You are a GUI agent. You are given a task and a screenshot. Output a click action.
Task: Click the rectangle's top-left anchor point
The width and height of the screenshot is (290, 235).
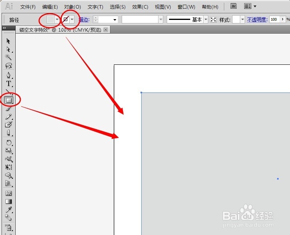tap(141, 93)
